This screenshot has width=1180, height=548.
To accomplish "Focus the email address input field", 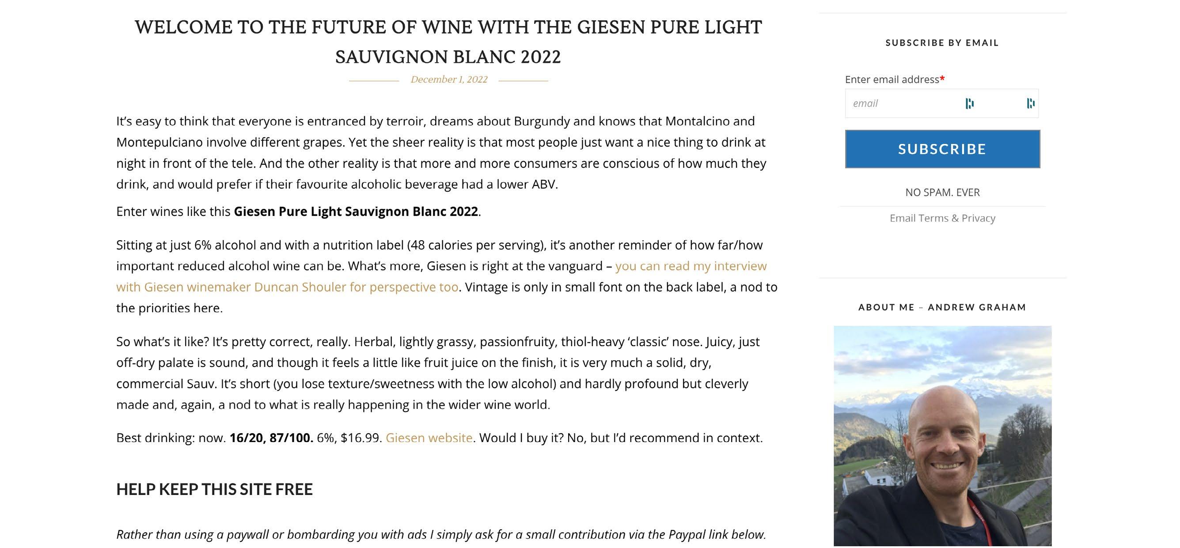I will coord(942,103).
